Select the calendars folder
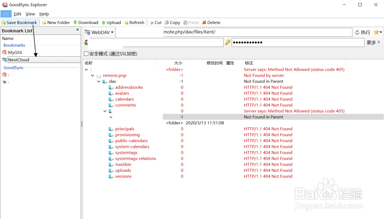The width and height of the screenshot is (384, 219). click(x=124, y=99)
